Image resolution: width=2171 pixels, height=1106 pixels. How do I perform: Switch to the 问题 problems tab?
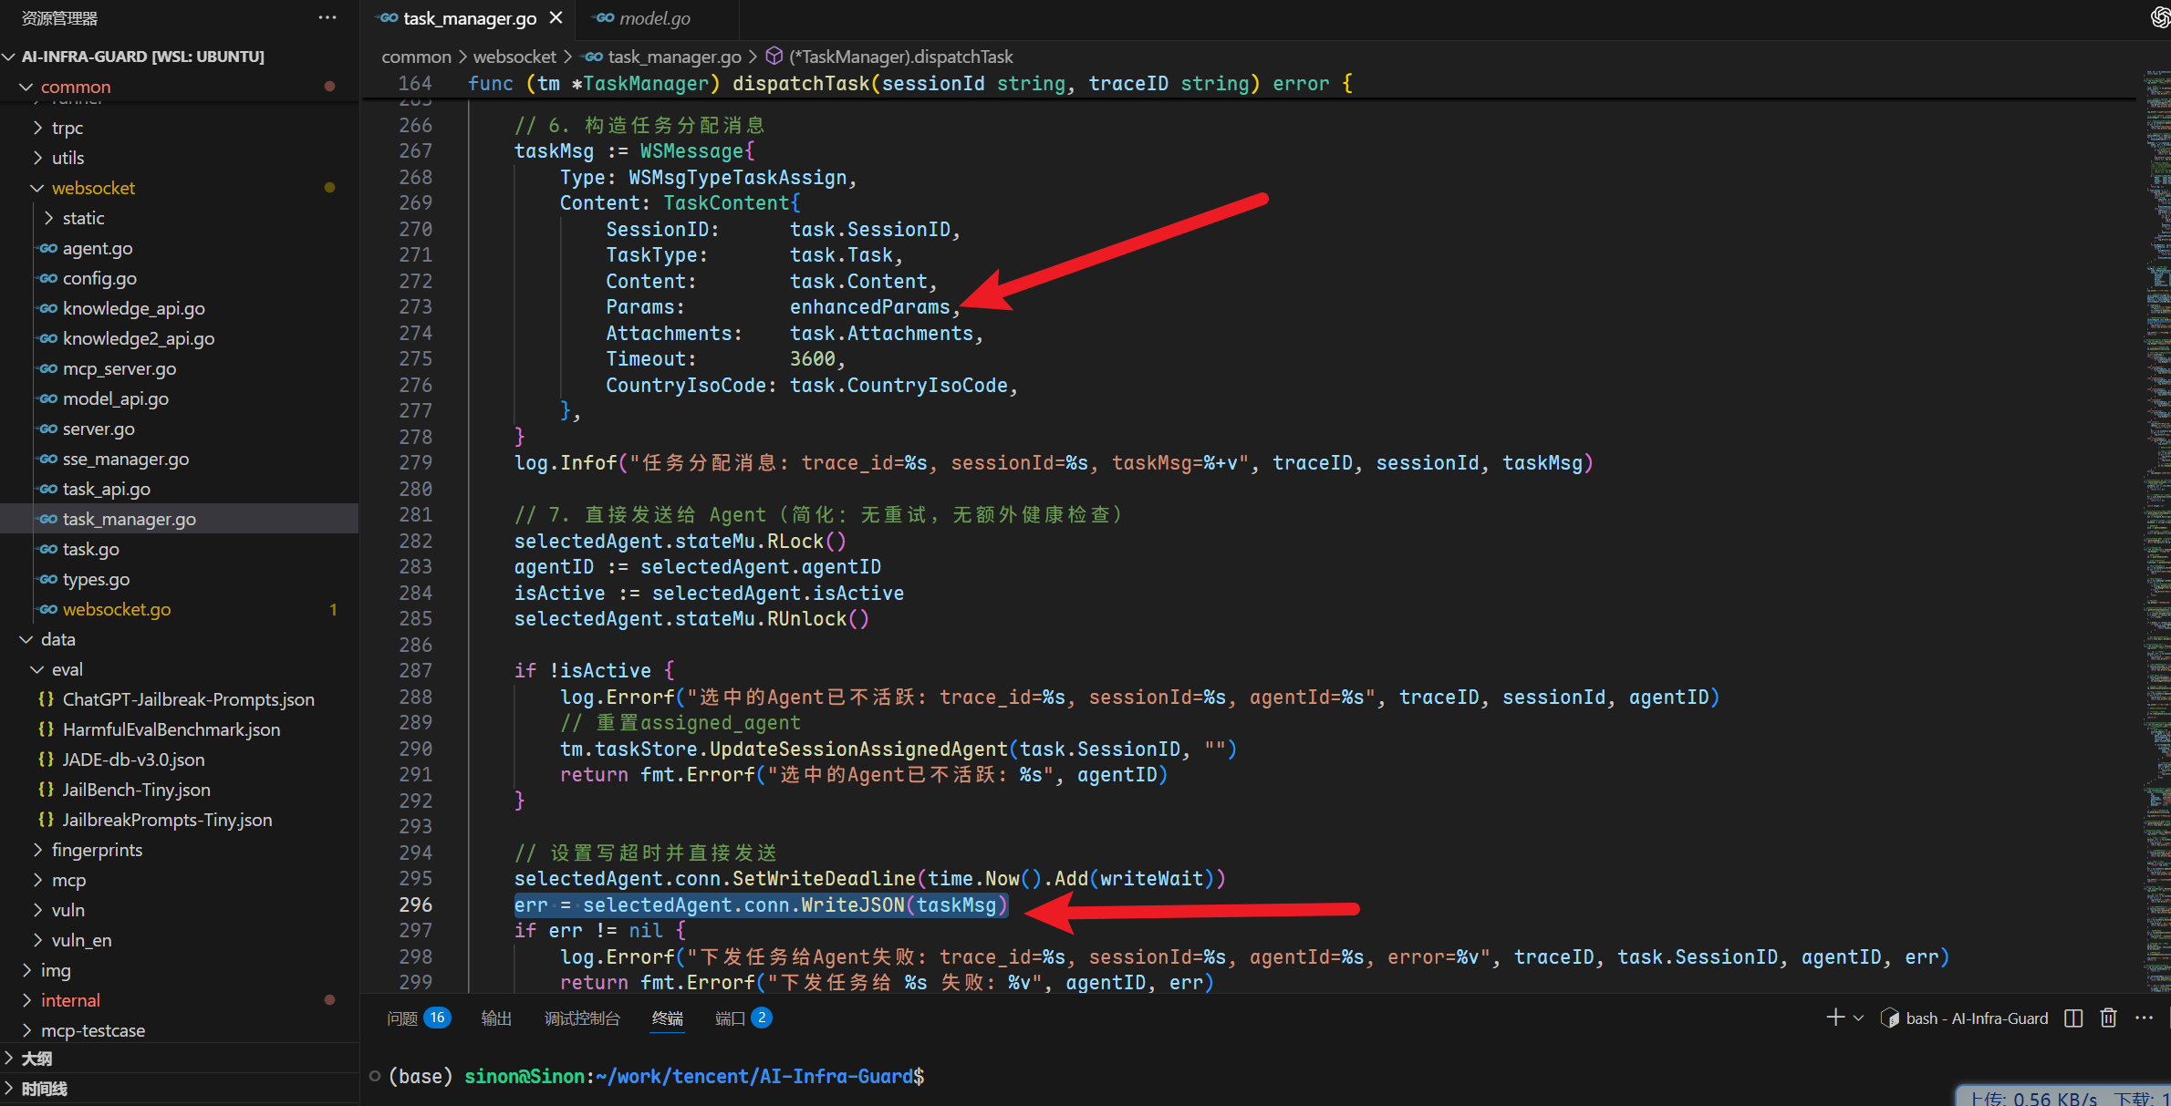tap(402, 1018)
